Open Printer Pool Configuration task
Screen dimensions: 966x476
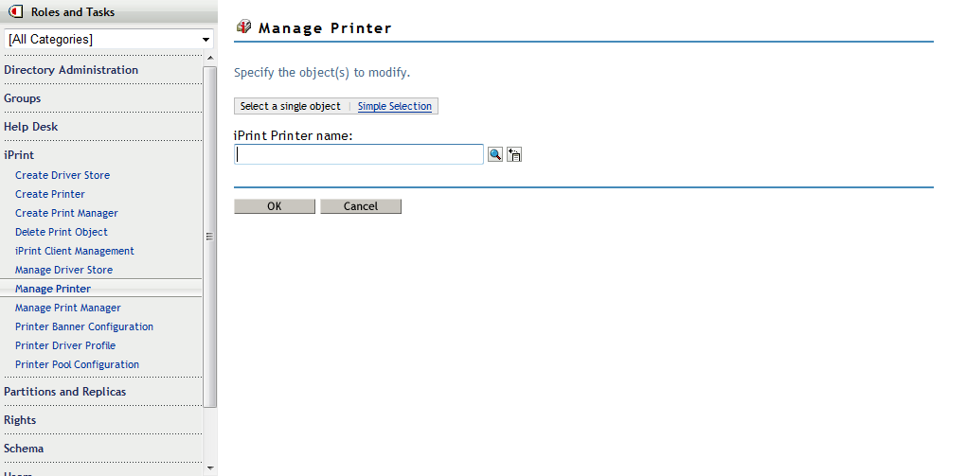coord(77,364)
